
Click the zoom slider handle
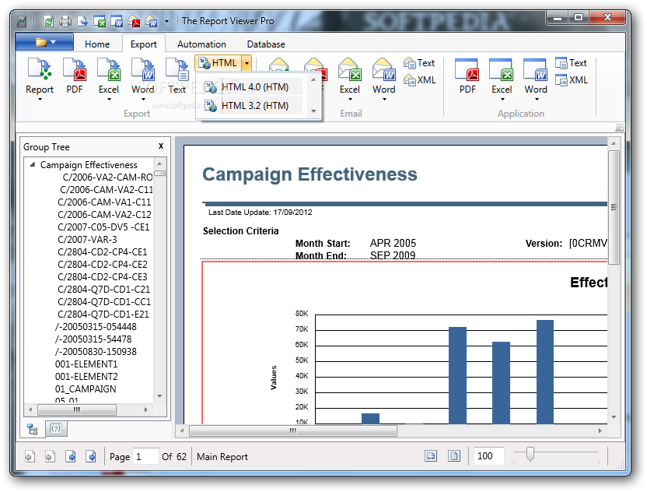point(530,454)
